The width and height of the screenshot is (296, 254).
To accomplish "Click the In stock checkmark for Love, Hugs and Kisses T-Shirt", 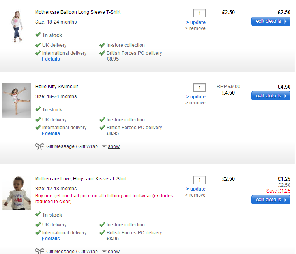I will coord(38,215).
